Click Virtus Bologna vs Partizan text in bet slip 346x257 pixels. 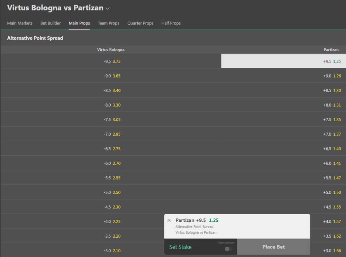pyautogui.click(x=196, y=232)
